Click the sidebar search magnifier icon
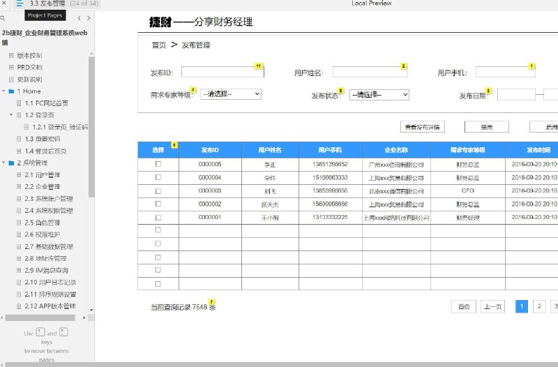This screenshot has width=558, height=367. click(3, 18)
